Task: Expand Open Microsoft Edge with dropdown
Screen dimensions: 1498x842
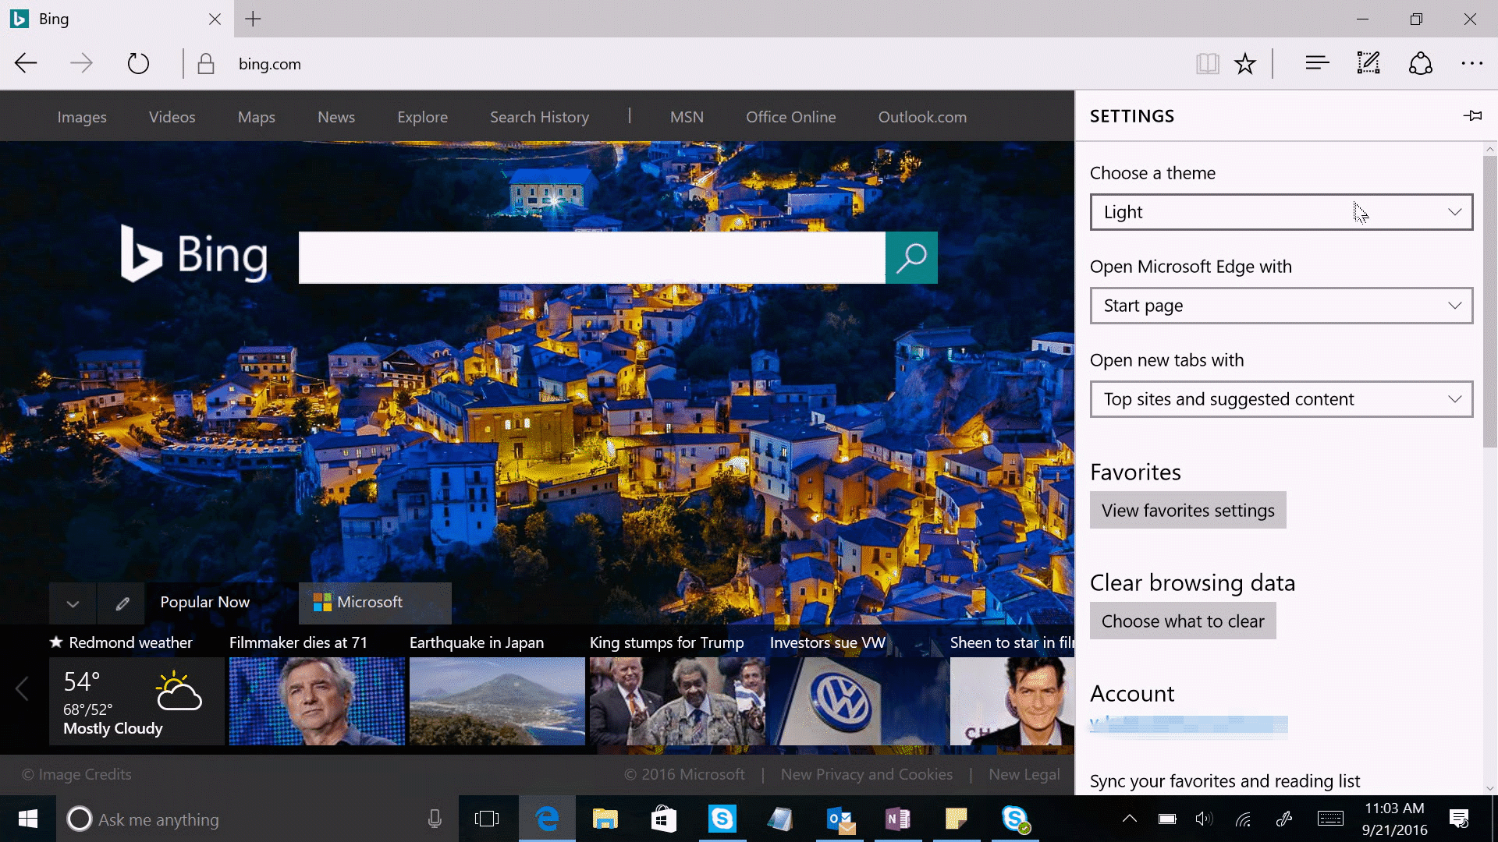Action: click(x=1282, y=306)
